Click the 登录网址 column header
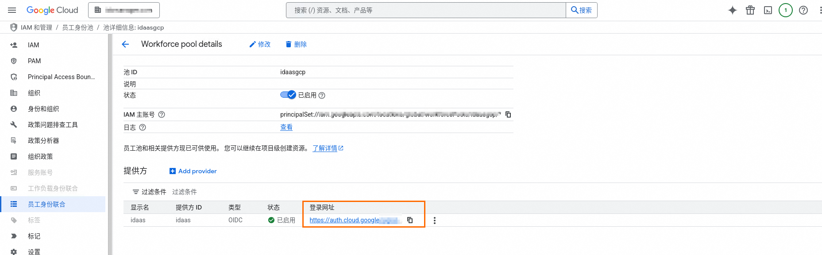Image resolution: width=822 pixels, height=255 pixels. (x=322, y=207)
